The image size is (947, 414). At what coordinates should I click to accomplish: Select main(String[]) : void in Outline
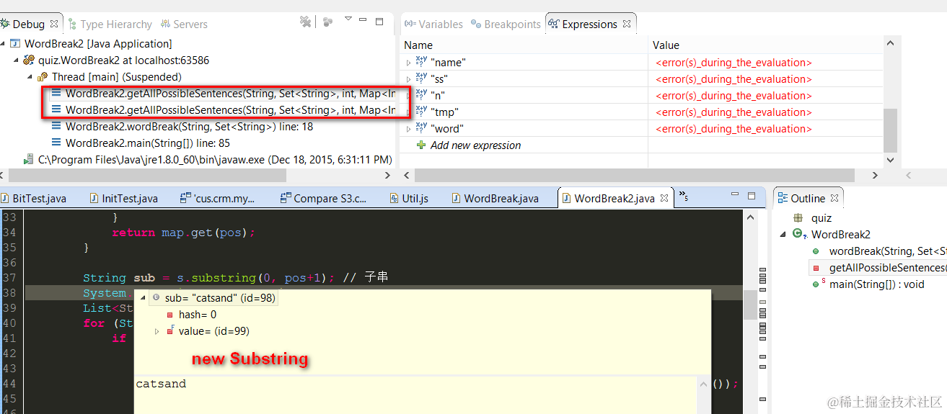tap(876, 284)
